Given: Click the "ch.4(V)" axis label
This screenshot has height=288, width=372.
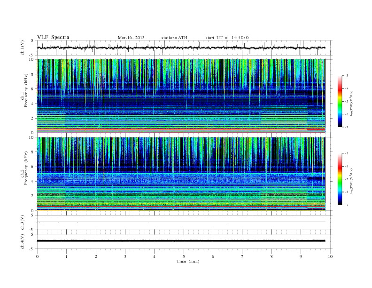Looking at the screenshot, I should point(23,241).
